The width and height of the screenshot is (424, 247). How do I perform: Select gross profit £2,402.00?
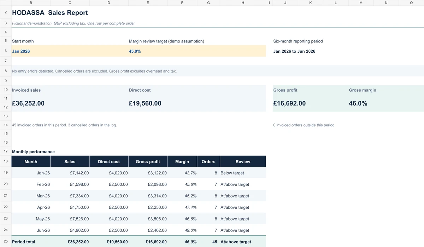[x=148, y=230]
